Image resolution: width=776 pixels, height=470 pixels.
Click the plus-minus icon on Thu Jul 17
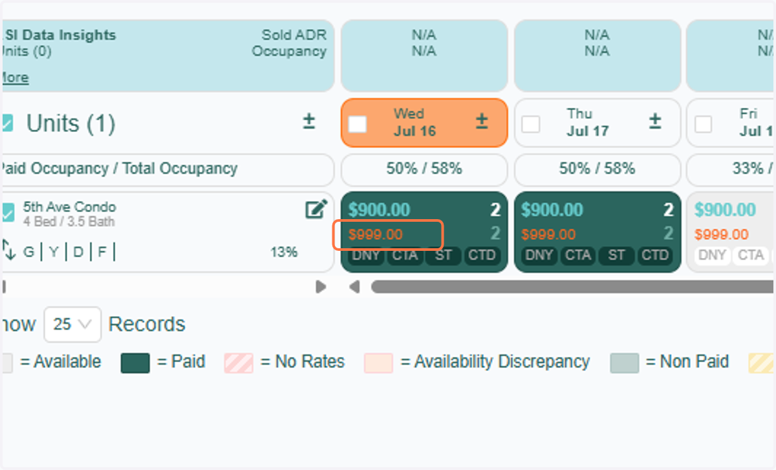click(x=655, y=122)
